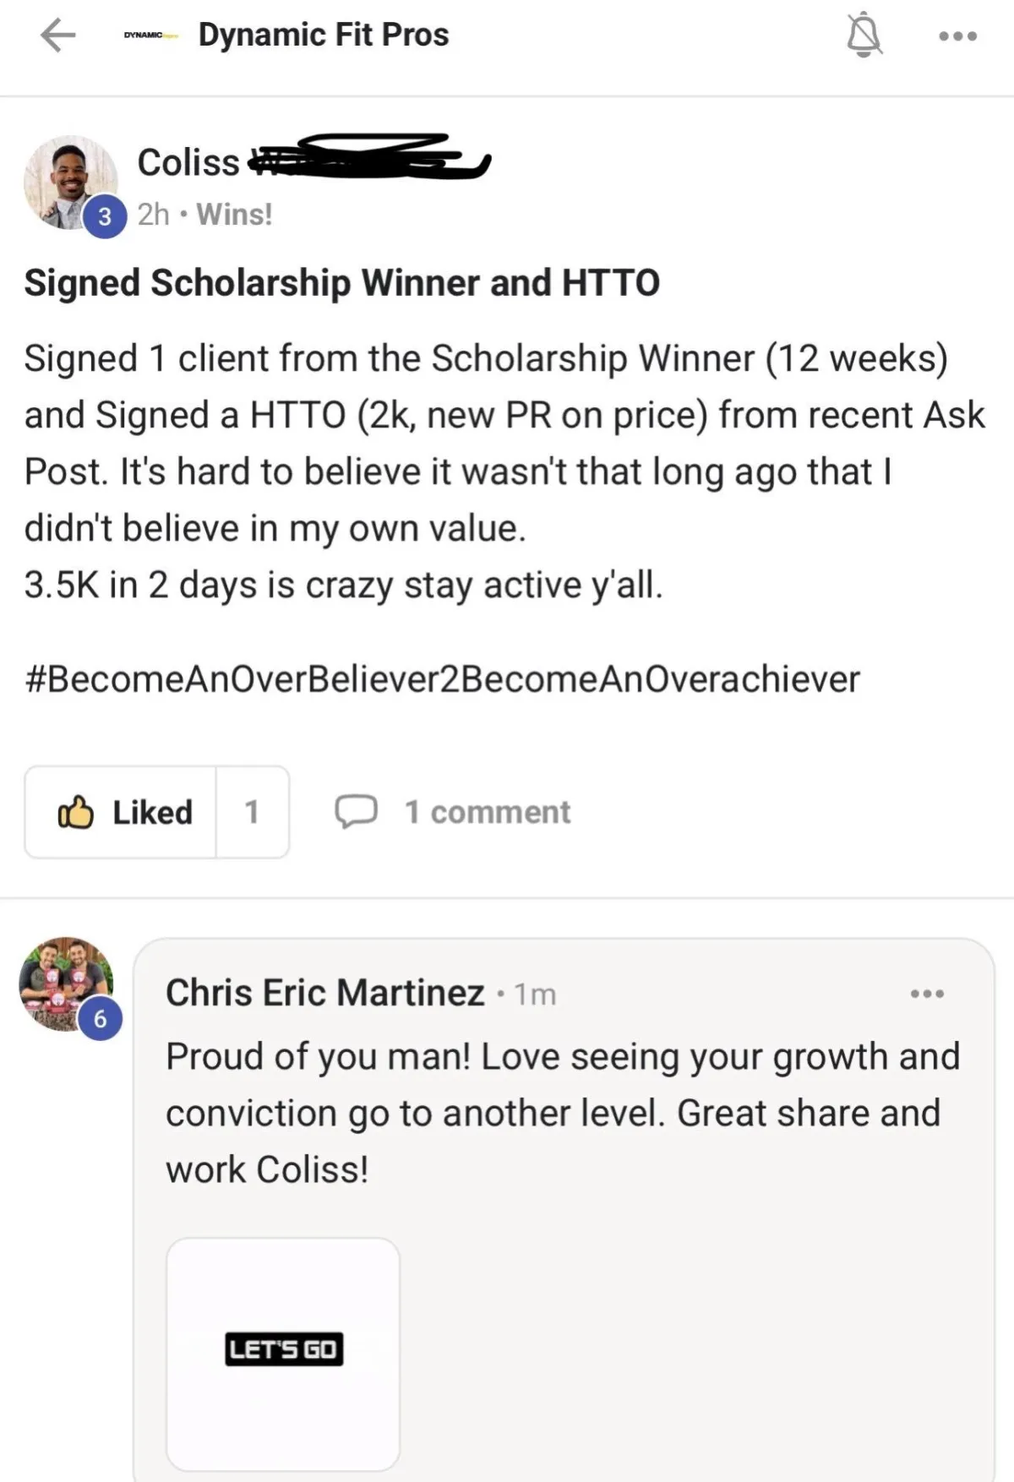
Task: Tap the back arrow icon
Action: pos(57,35)
